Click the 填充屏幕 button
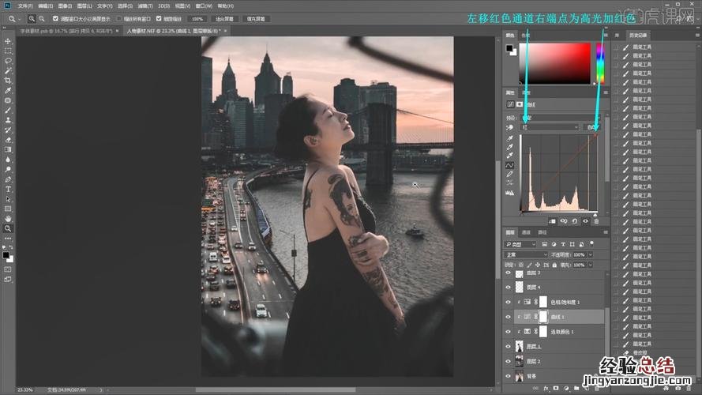Screen dimensions: 702x395 click(256, 18)
